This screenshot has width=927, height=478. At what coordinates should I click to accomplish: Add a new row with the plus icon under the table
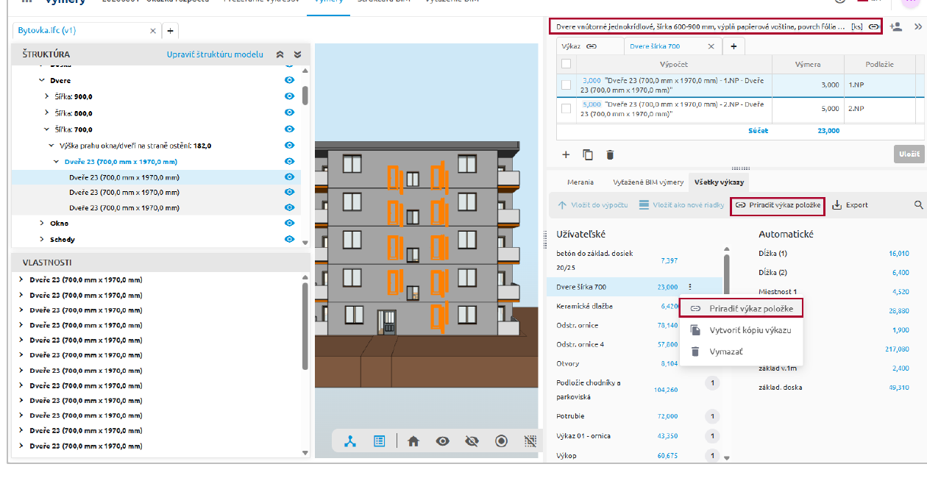(566, 154)
